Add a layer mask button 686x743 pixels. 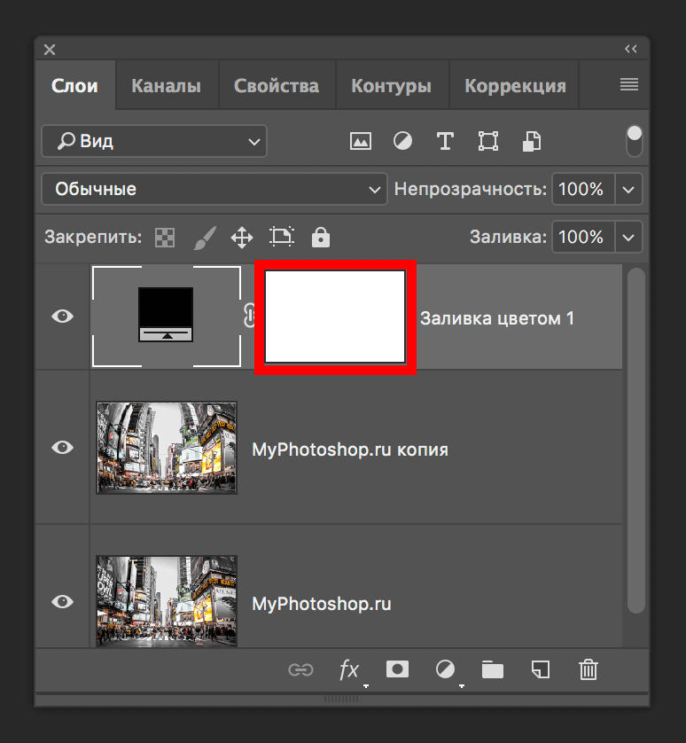397,669
